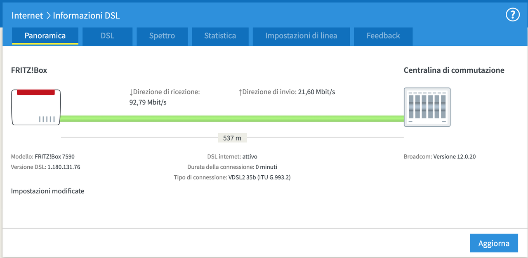
Task: Open the Feedback tab
Action: (383, 36)
